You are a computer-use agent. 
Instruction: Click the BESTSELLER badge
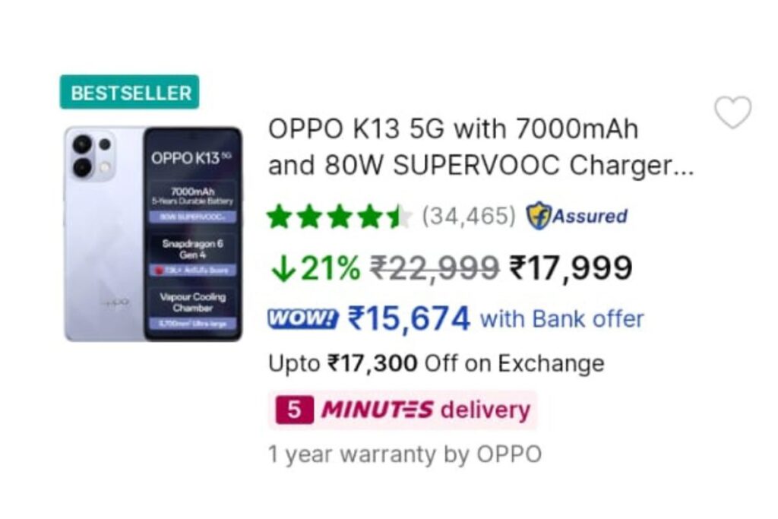(129, 92)
